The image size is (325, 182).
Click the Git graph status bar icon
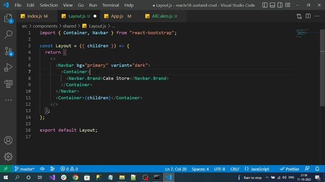[x=52, y=169]
